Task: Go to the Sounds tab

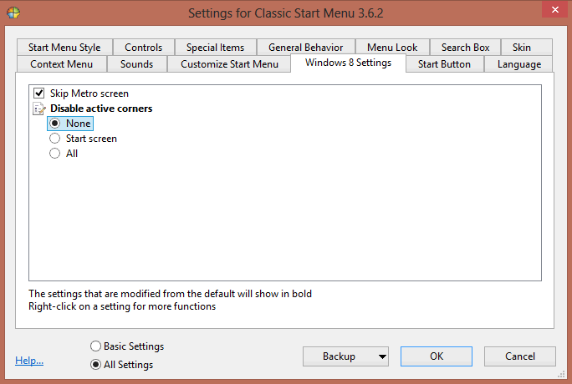Action: pyautogui.click(x=137, y=64)
